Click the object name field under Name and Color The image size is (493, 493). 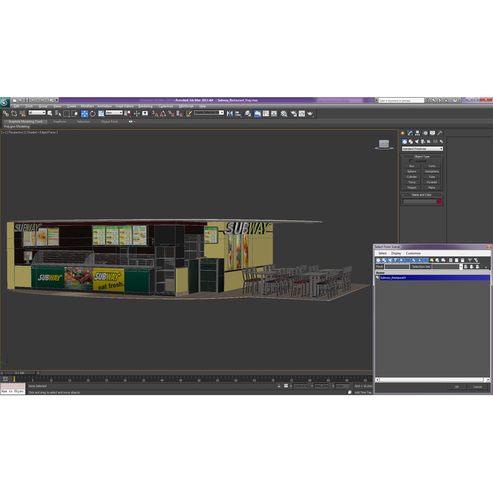point(420,201)
